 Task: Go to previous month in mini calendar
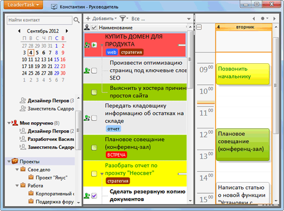(19, 31)
